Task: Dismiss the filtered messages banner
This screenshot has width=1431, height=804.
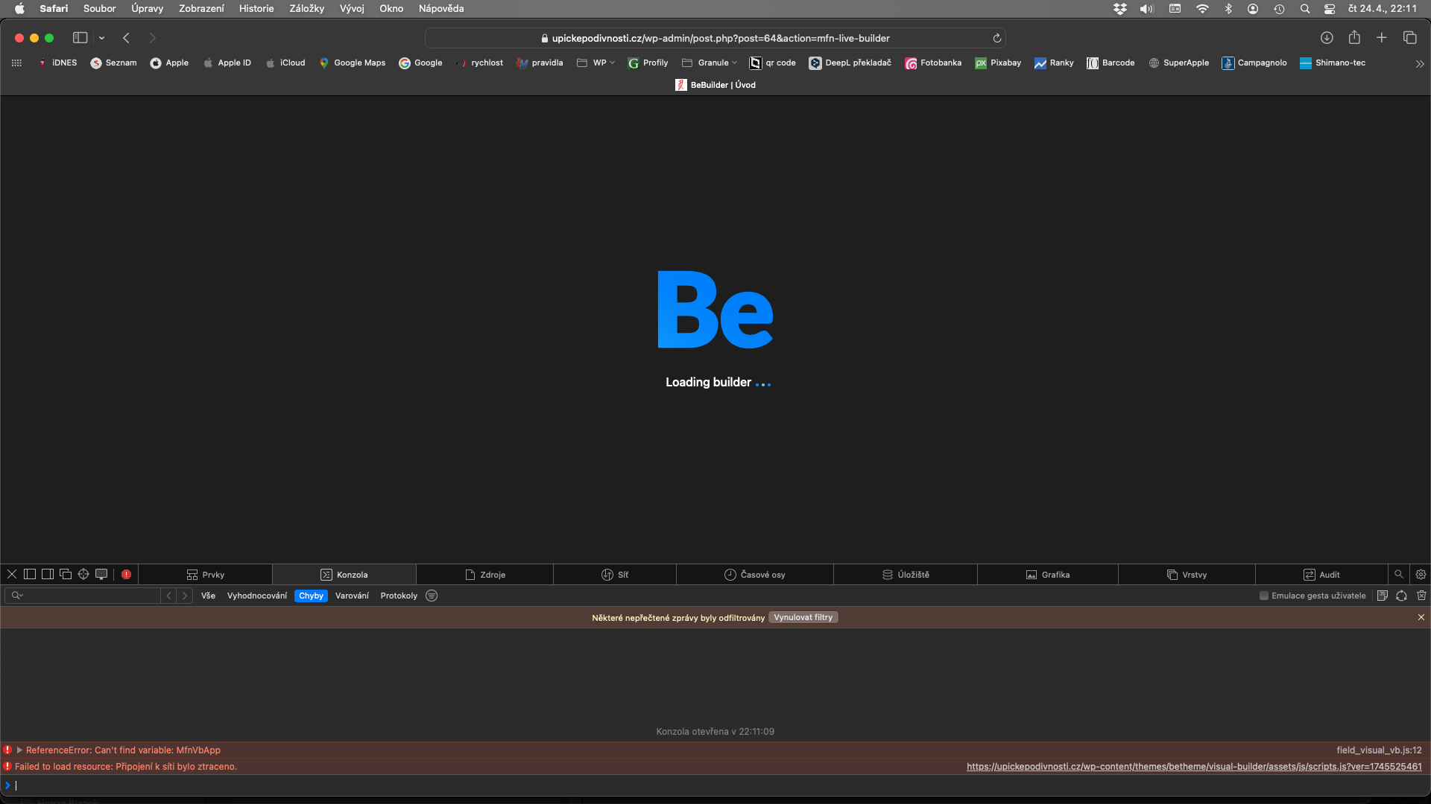Action: click(x=1421, y=617)
